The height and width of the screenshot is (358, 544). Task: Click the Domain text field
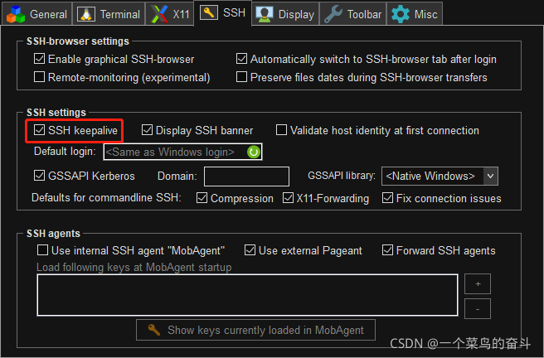pos(246,176)
